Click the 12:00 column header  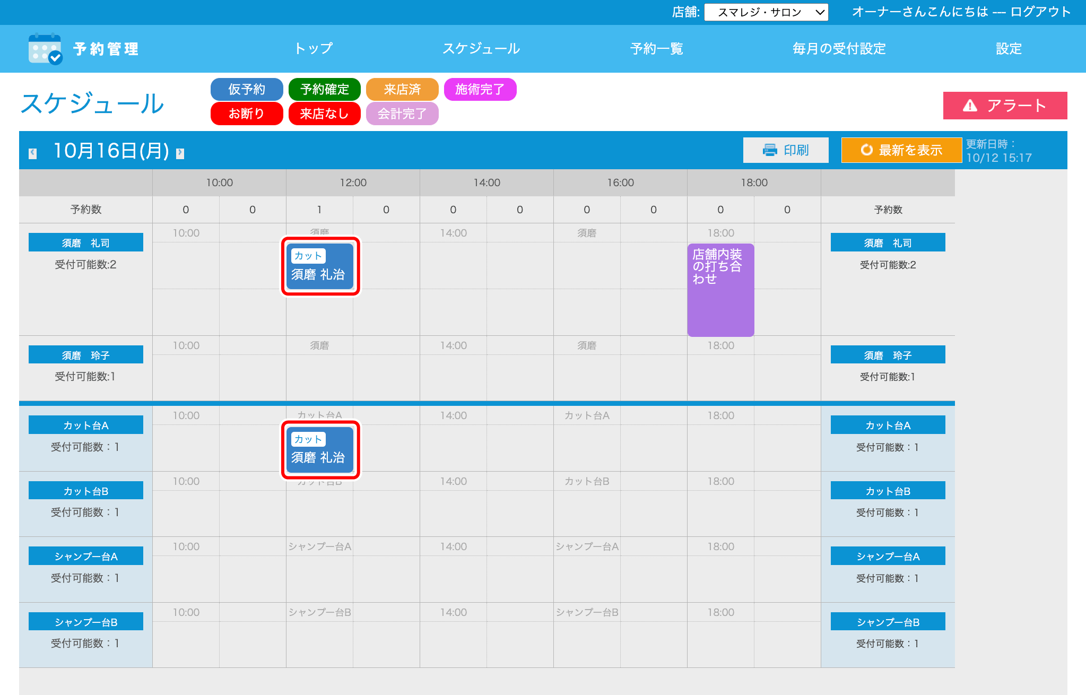point(353,183)
